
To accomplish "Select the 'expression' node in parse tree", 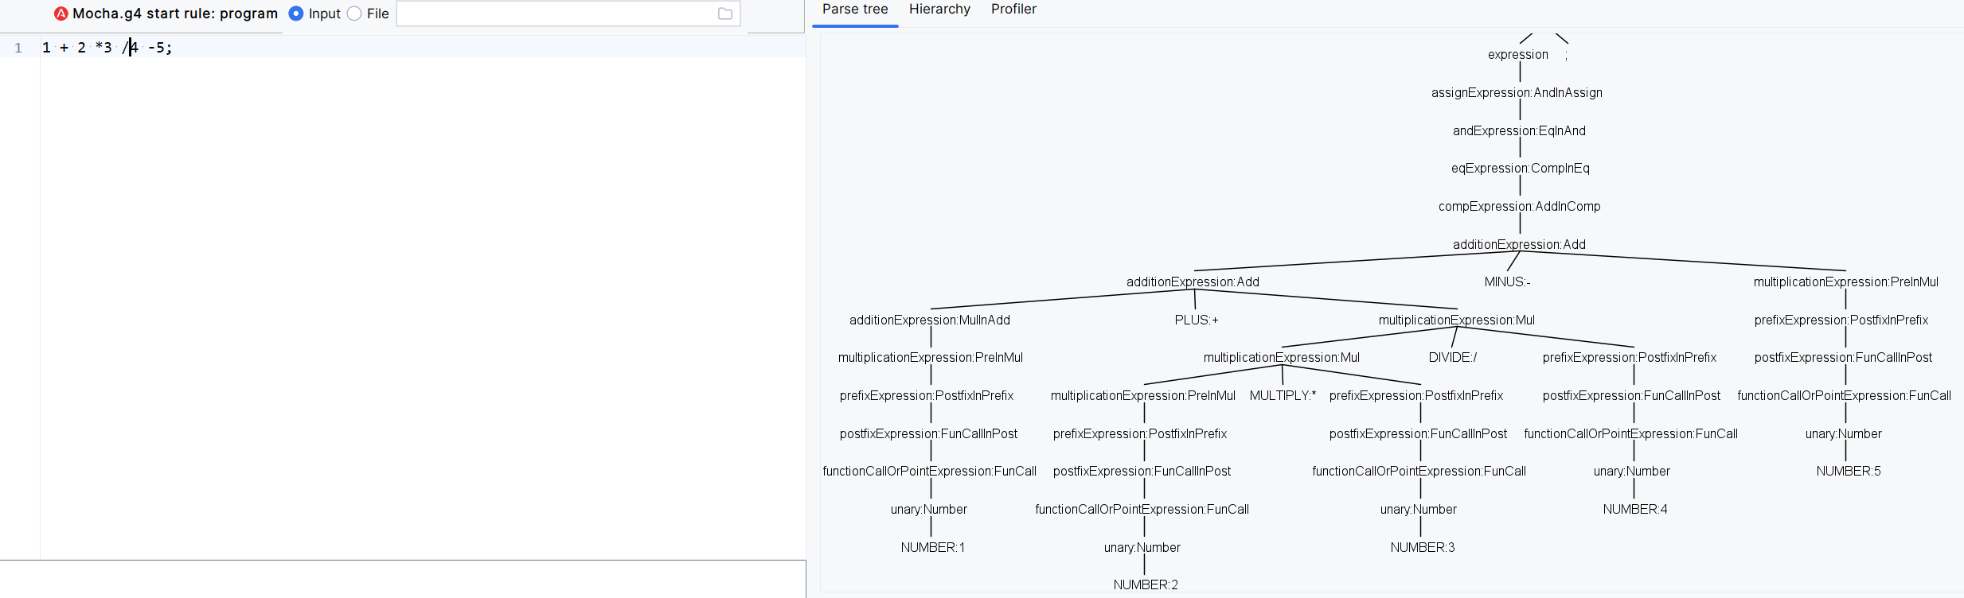I will pyautogui.click(x=1518, y=55).
